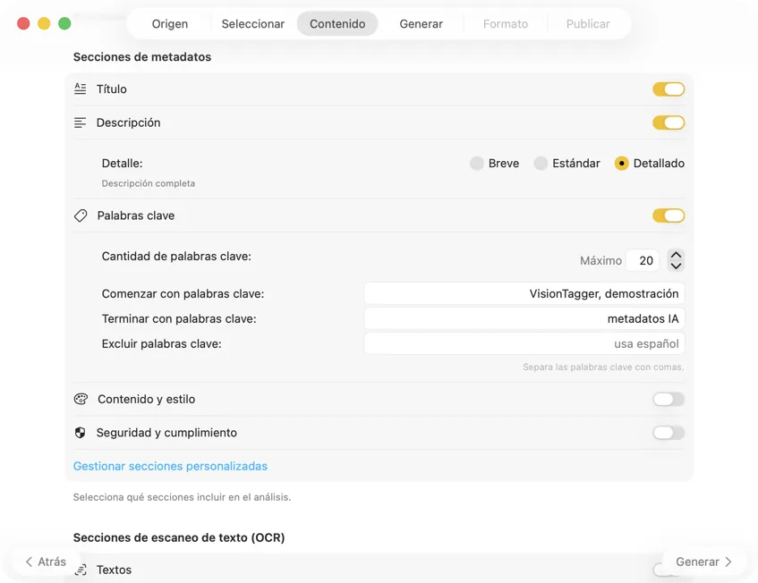The height and width of the screenshot is (583, 758).
Task: Click the Descripción text-lines icon
Action: (x=81, y=123)
